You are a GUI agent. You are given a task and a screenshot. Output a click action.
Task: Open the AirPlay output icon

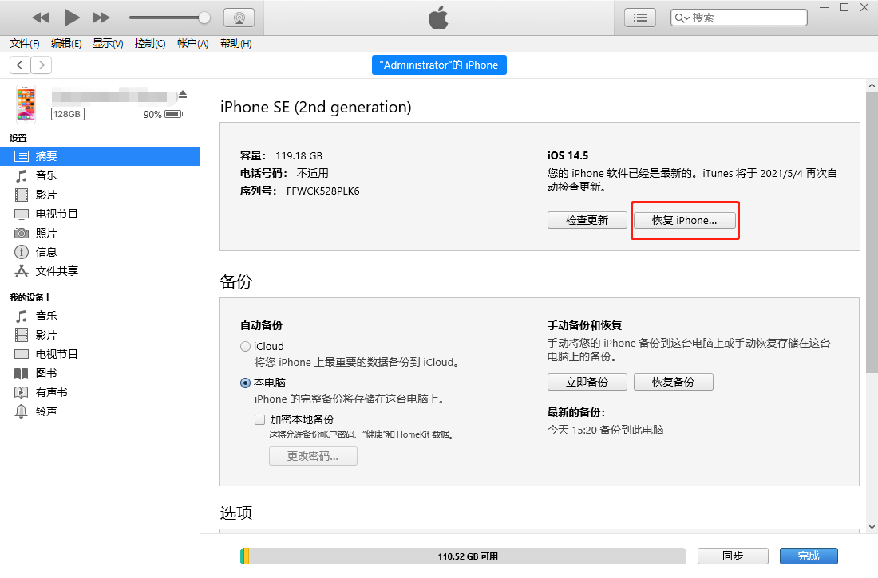tap(239, 18)
